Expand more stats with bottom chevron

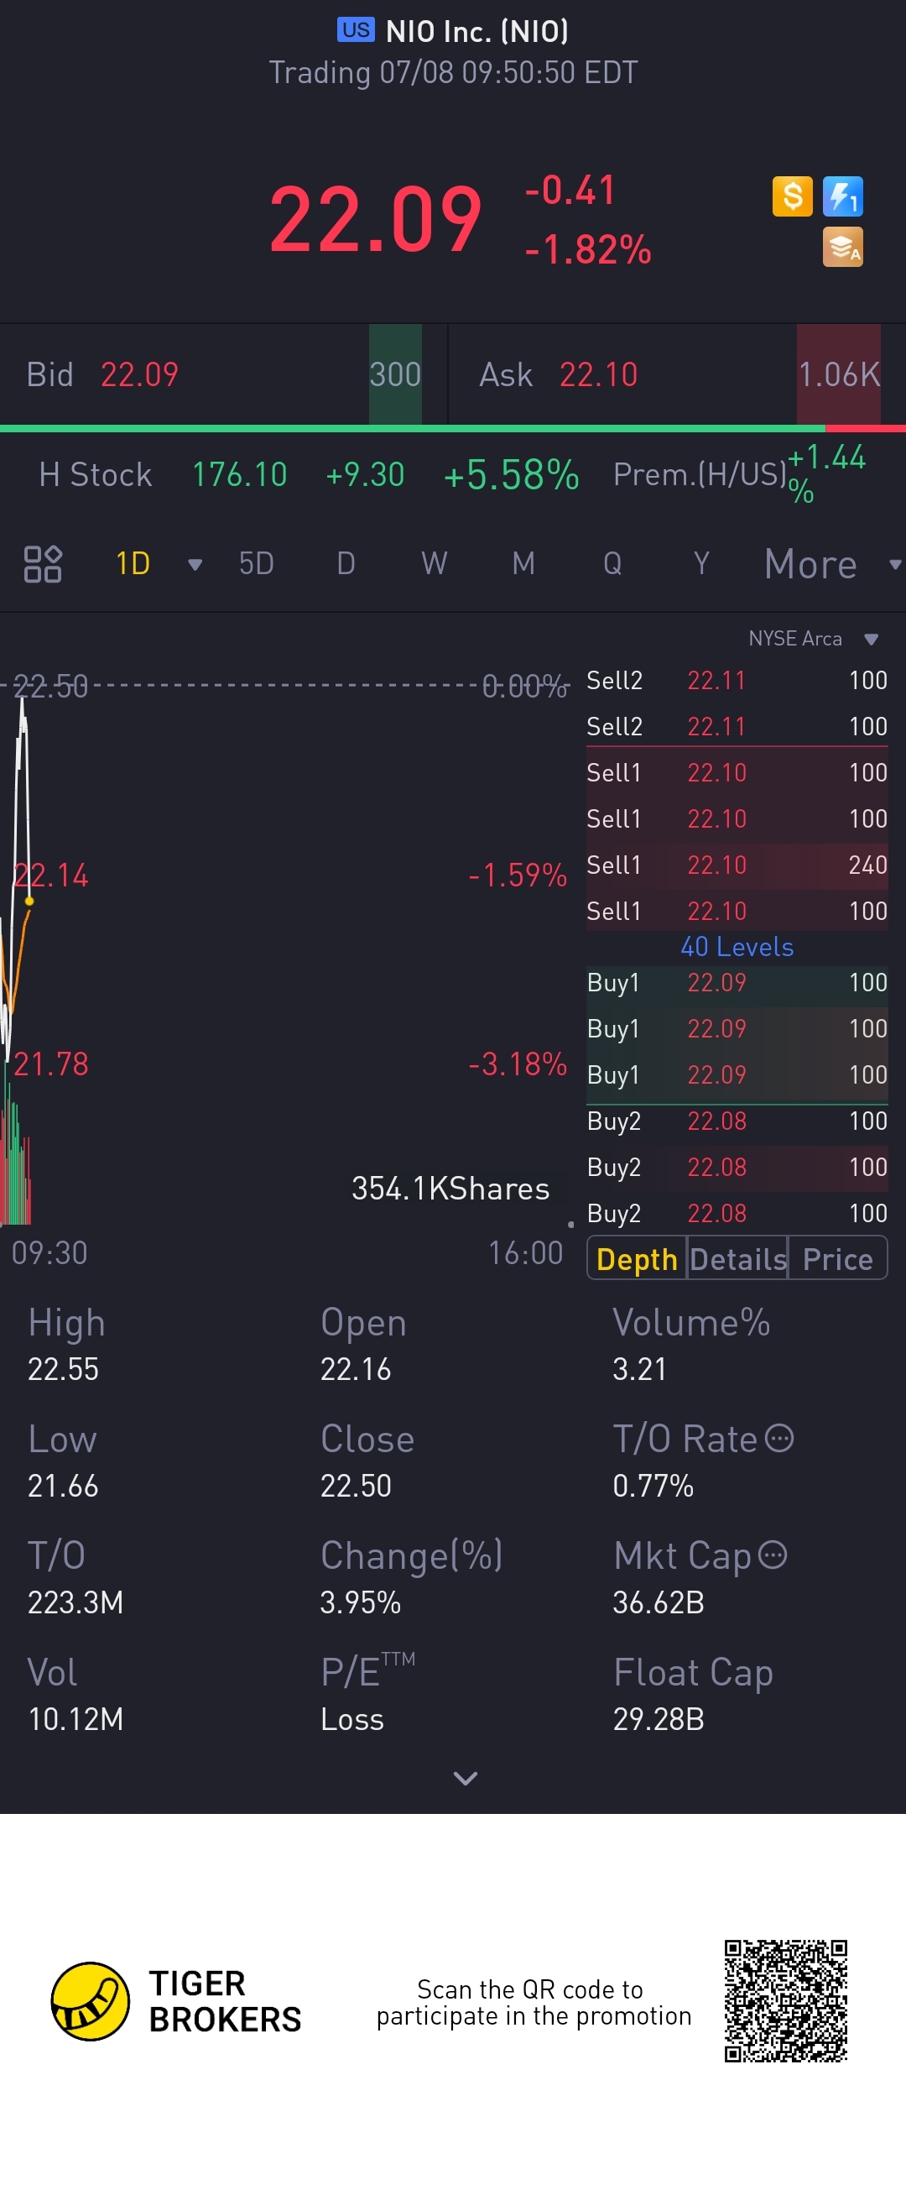465,1778
